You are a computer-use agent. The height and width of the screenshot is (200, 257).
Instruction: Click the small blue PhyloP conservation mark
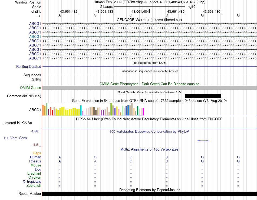(x=203, y=141)
